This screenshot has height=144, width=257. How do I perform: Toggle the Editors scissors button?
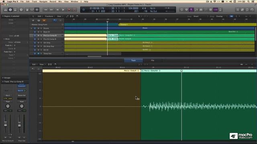pyautogui.click(x=37, y=10)
